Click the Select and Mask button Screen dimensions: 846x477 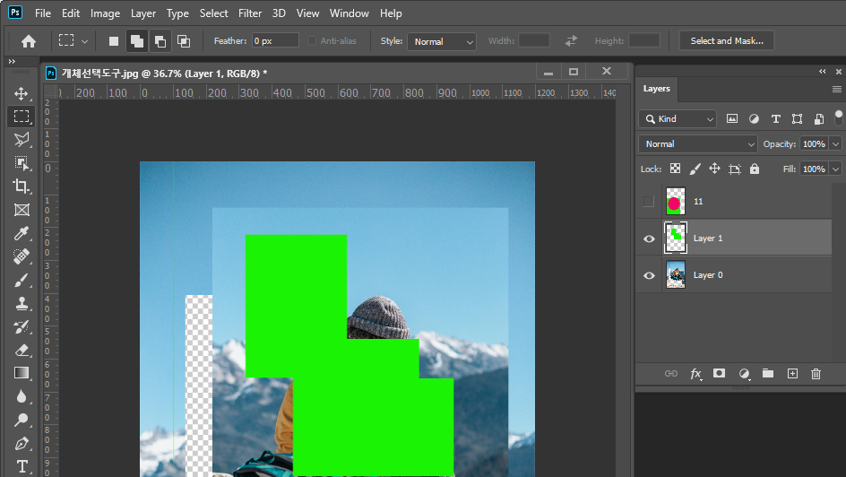coord(726,41)
